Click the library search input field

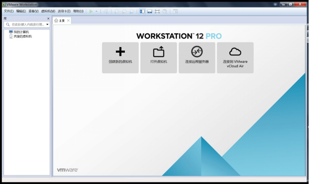[x=27, y=25]
